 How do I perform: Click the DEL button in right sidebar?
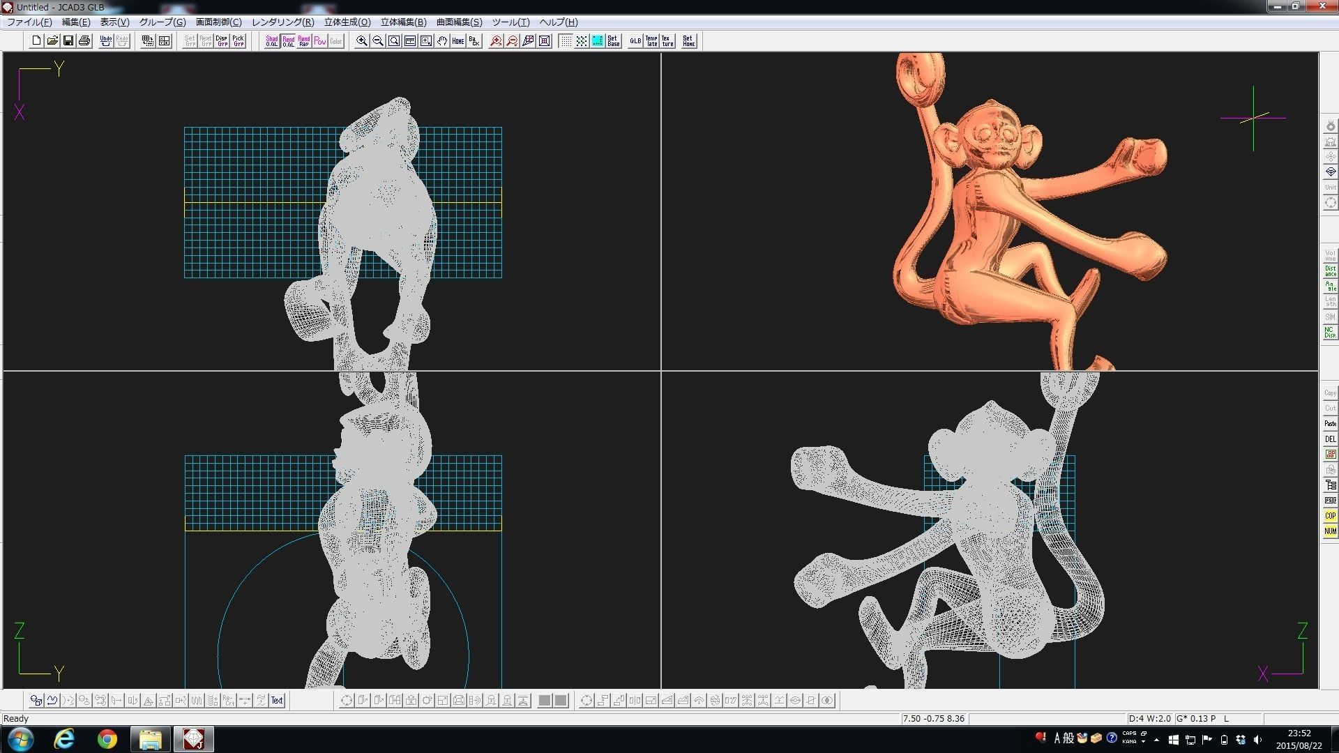tap(1331, 439)
